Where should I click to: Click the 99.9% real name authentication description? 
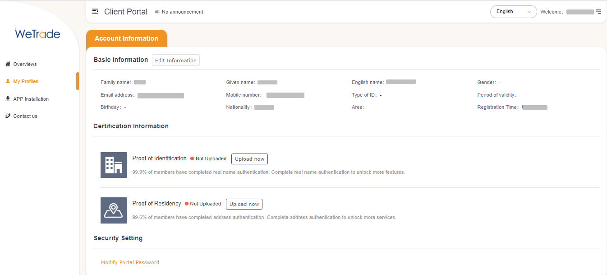pos(269,172)
